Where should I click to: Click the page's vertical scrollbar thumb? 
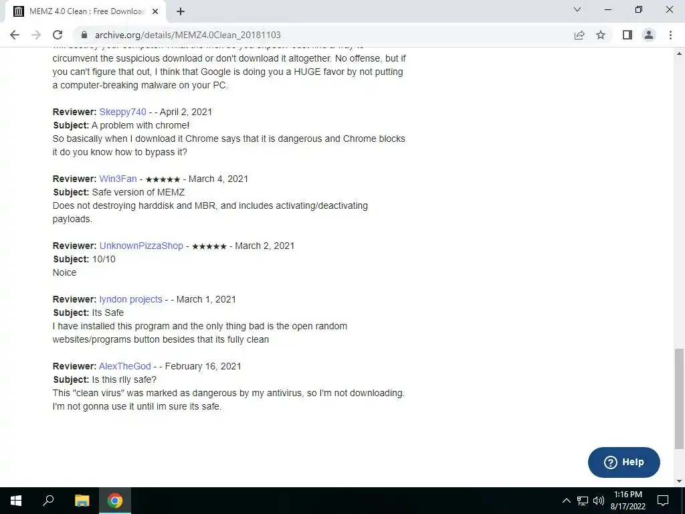point(679,399)
